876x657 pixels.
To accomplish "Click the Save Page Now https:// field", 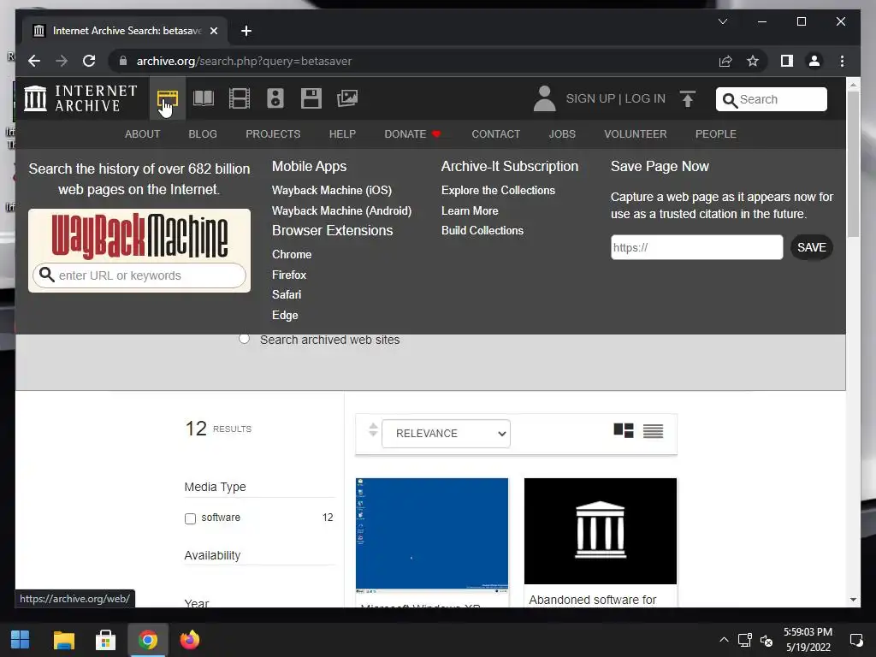I will (696, 247).
